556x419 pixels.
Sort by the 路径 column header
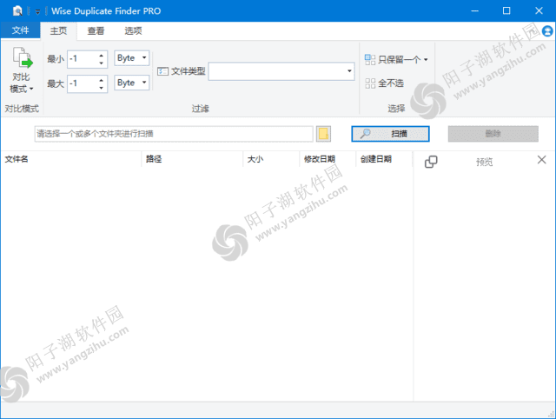[x=192, y=159]
